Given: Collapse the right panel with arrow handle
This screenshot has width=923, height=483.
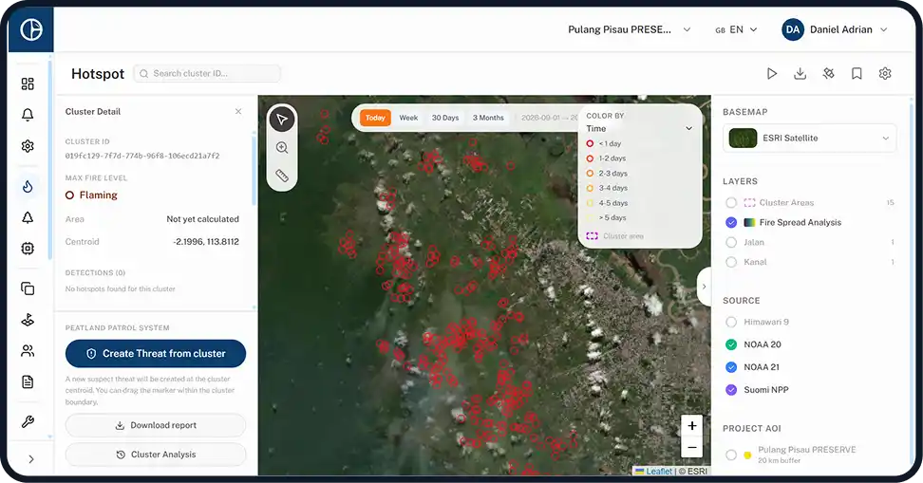Looking at the screenshot, I should (704, 287).
